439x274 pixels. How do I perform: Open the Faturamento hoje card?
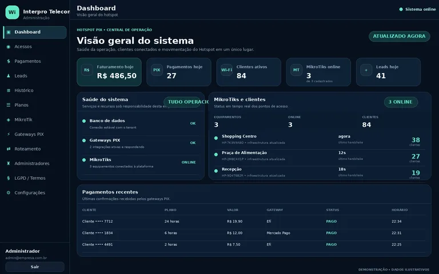pos(109,72)
